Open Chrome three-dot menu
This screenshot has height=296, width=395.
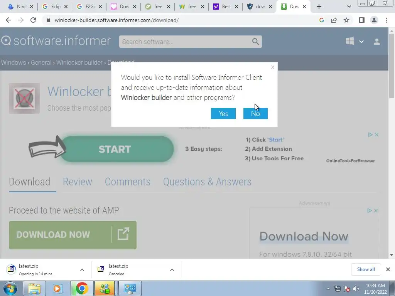(x=387, y=20)
